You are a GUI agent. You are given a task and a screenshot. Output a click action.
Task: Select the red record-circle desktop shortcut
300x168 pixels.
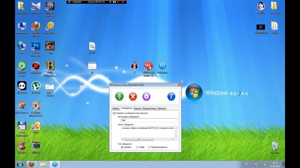pos(36,68)
